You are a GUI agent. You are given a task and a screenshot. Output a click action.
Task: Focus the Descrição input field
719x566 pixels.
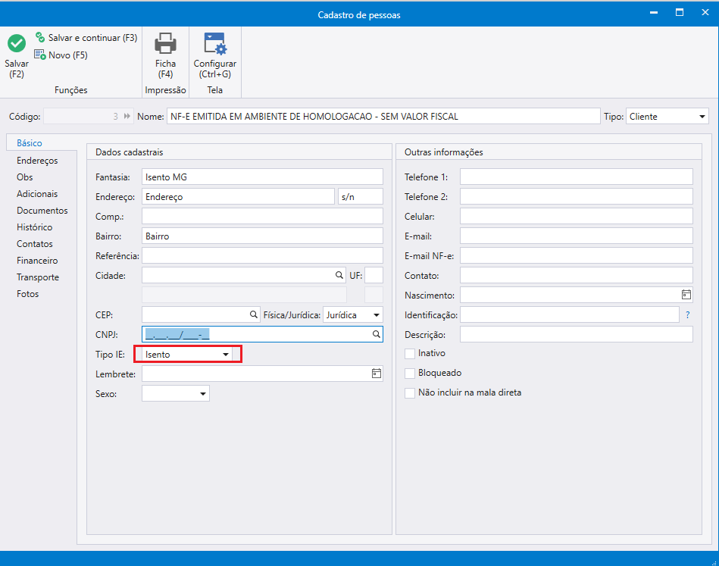click(577, 334)
